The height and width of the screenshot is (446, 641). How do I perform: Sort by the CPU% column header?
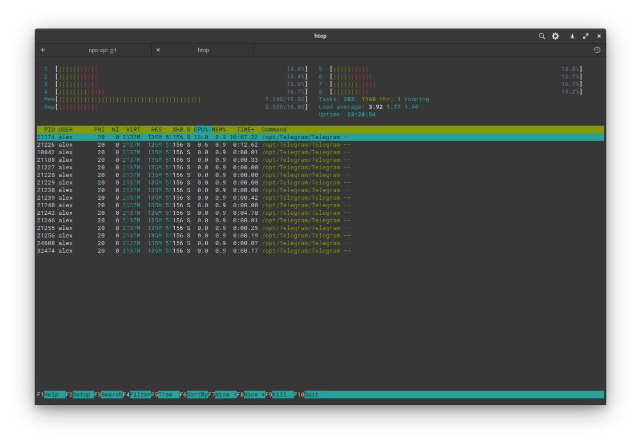pyautogui.click(x=201, y=130)
